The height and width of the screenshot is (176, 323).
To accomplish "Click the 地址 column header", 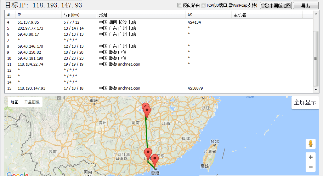I will coord(103,15).
